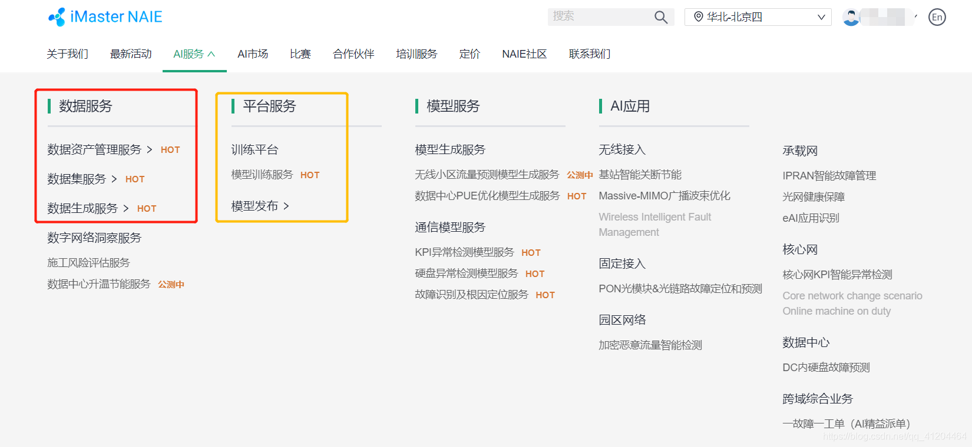The image size is (972, 447).
Task: Open 承载网 heading link
Action: tap(800, 151)
